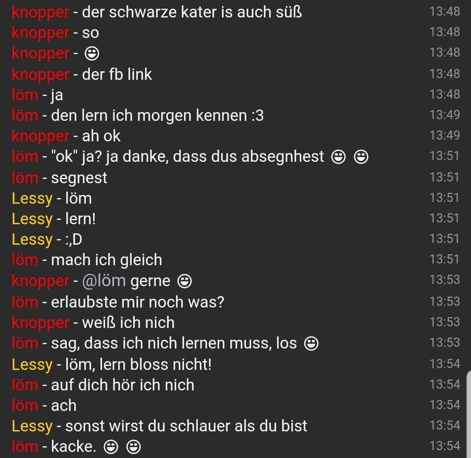This screenshot has height=458, width=471.
Task: Click the 13:49 timestamp next to "ah ok"
Action: point(444,135)
